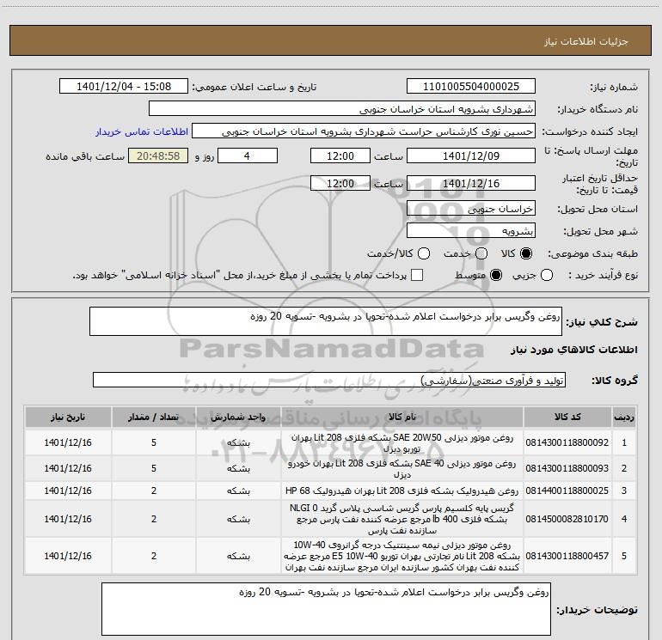Click the تاریخ نیاز column header
Viewport: 662px width, 640px height.
coord(68,418)
